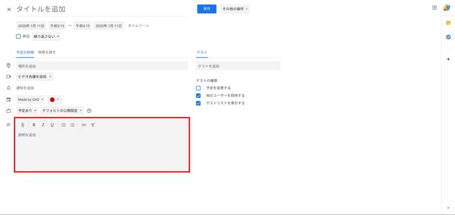
Task: Switch to the 予定の詳細 tab
Action: pyautogui.click(x=25, y=52)
